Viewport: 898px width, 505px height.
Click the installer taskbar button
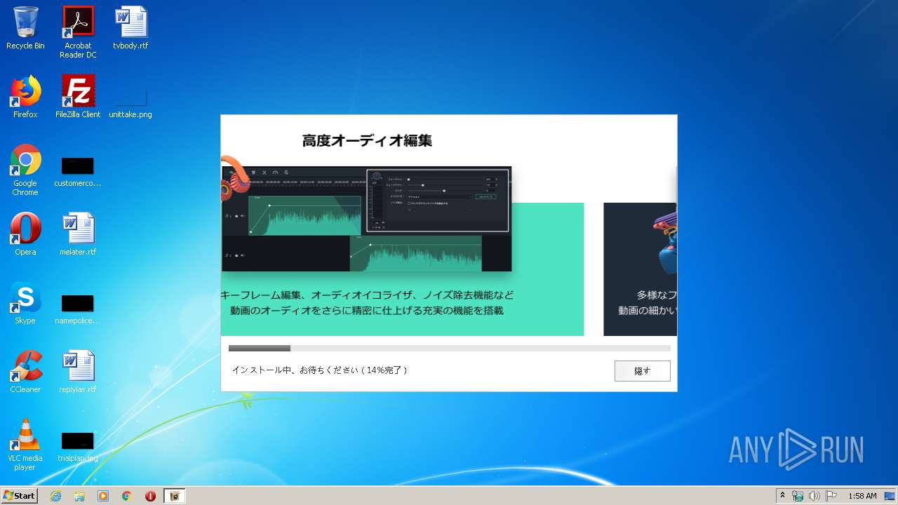click(x=175, y=496)
